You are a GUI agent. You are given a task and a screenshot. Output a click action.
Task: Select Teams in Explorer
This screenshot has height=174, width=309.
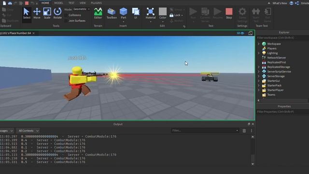click(271, 95)
